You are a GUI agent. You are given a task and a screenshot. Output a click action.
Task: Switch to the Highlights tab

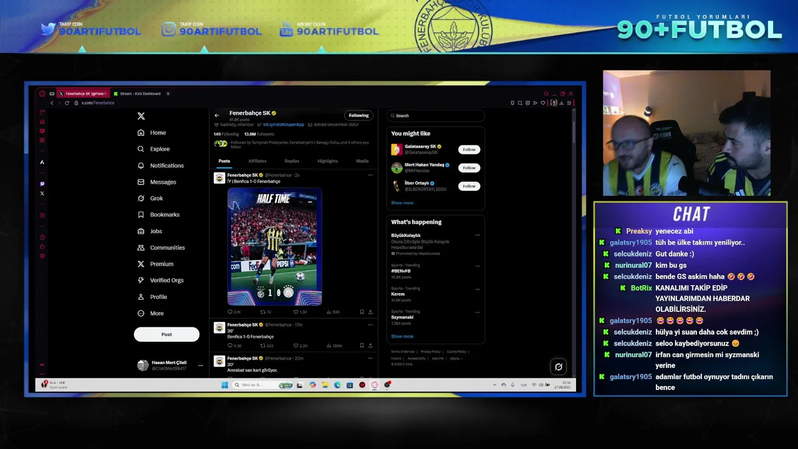pyautogui.click(x=327, y=161)
